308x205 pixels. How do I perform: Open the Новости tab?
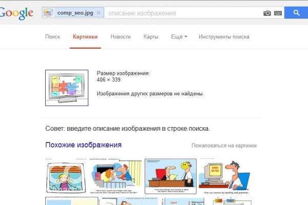coord(120,37)
